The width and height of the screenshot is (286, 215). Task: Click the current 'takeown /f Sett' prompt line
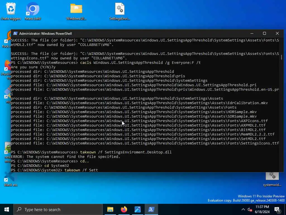pyautogui.click(x=54, y=170)
